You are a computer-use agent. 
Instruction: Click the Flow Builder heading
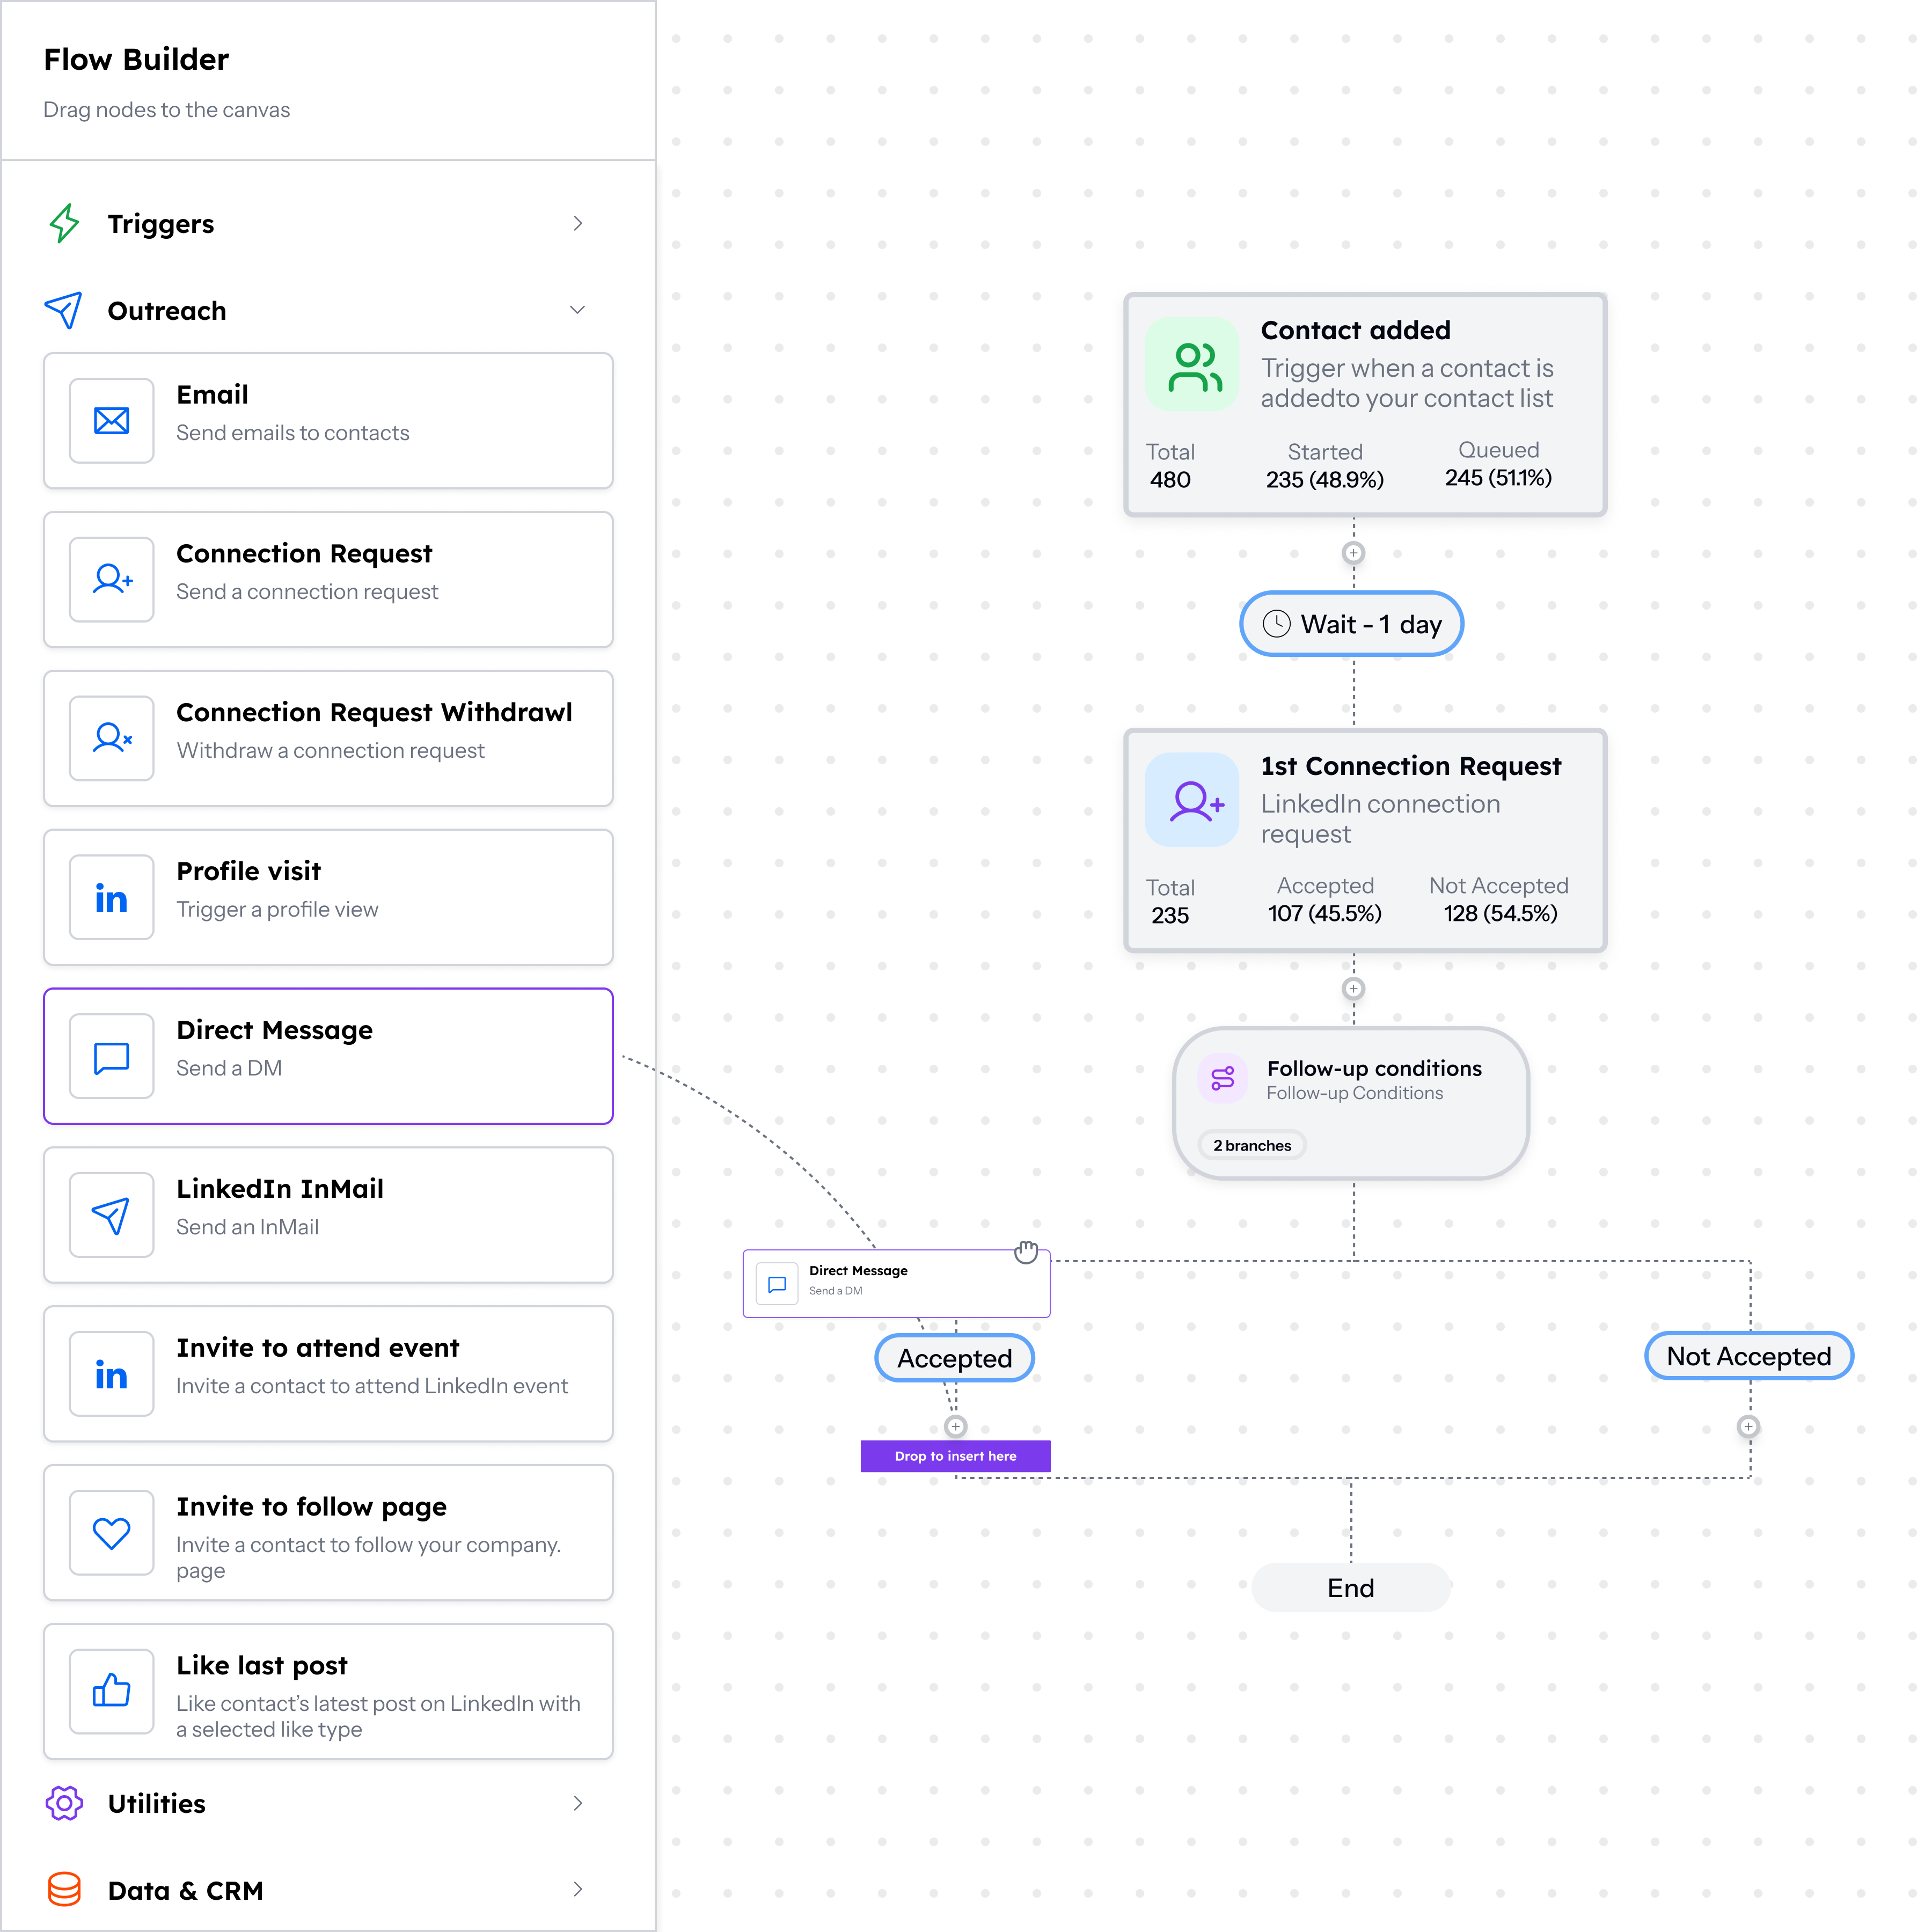[x=136, y=59]
